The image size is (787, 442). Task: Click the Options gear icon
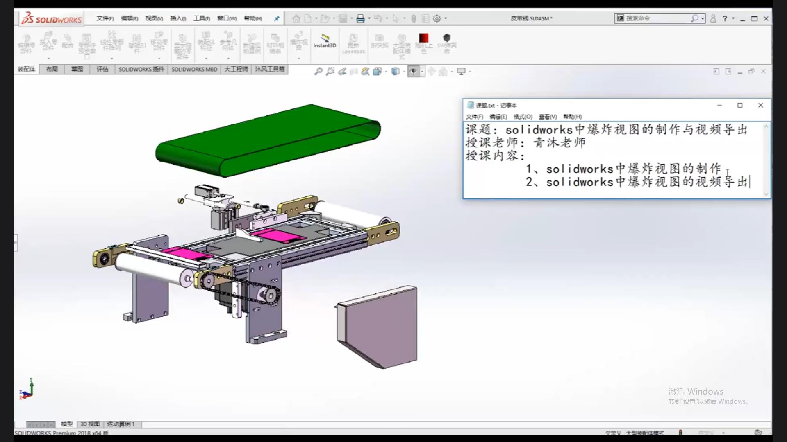tap(437, 18)
